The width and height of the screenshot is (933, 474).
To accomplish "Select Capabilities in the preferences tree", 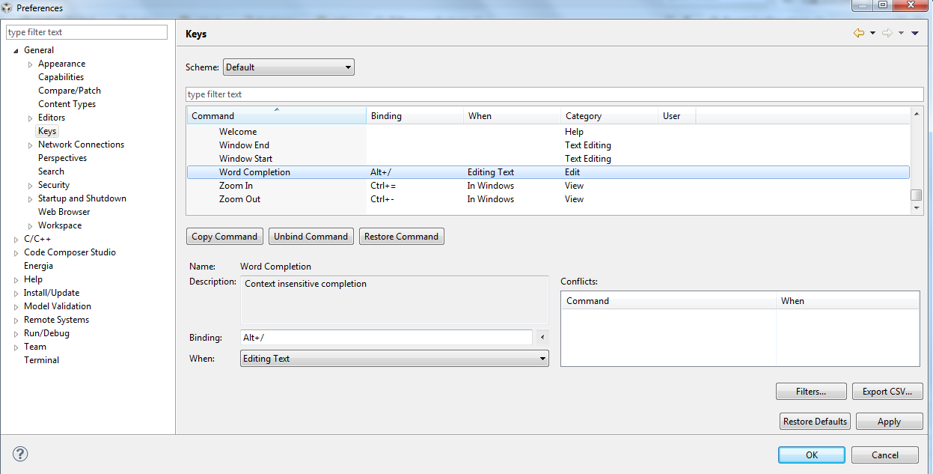I will [61, 77].
